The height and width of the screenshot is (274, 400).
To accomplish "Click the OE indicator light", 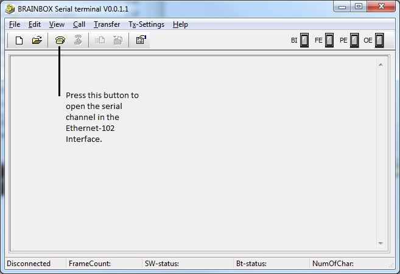I will pos(379,40).
